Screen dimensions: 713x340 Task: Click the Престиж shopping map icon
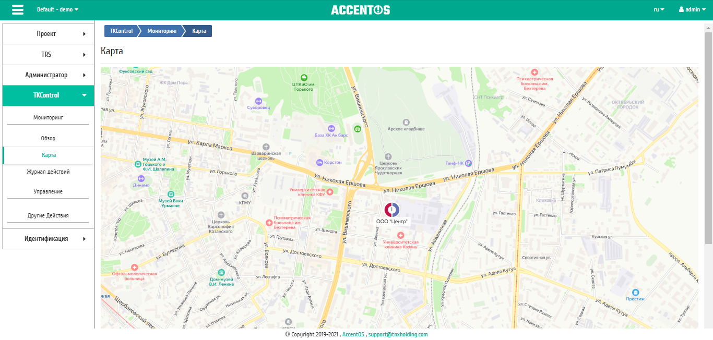click(x=635, y=292)
